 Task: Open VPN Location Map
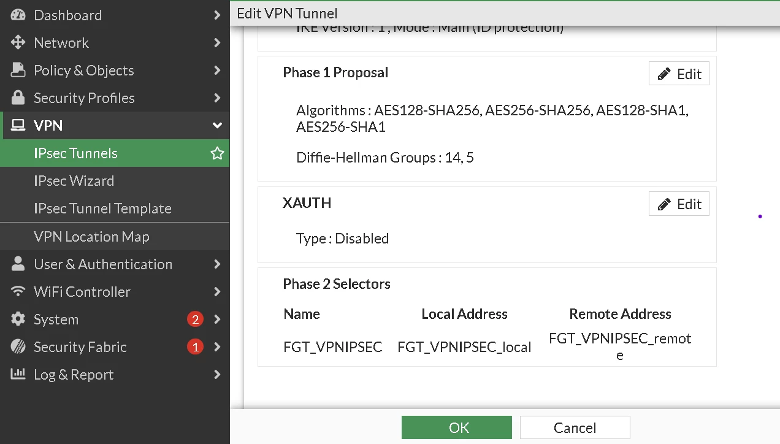point(115,237)
